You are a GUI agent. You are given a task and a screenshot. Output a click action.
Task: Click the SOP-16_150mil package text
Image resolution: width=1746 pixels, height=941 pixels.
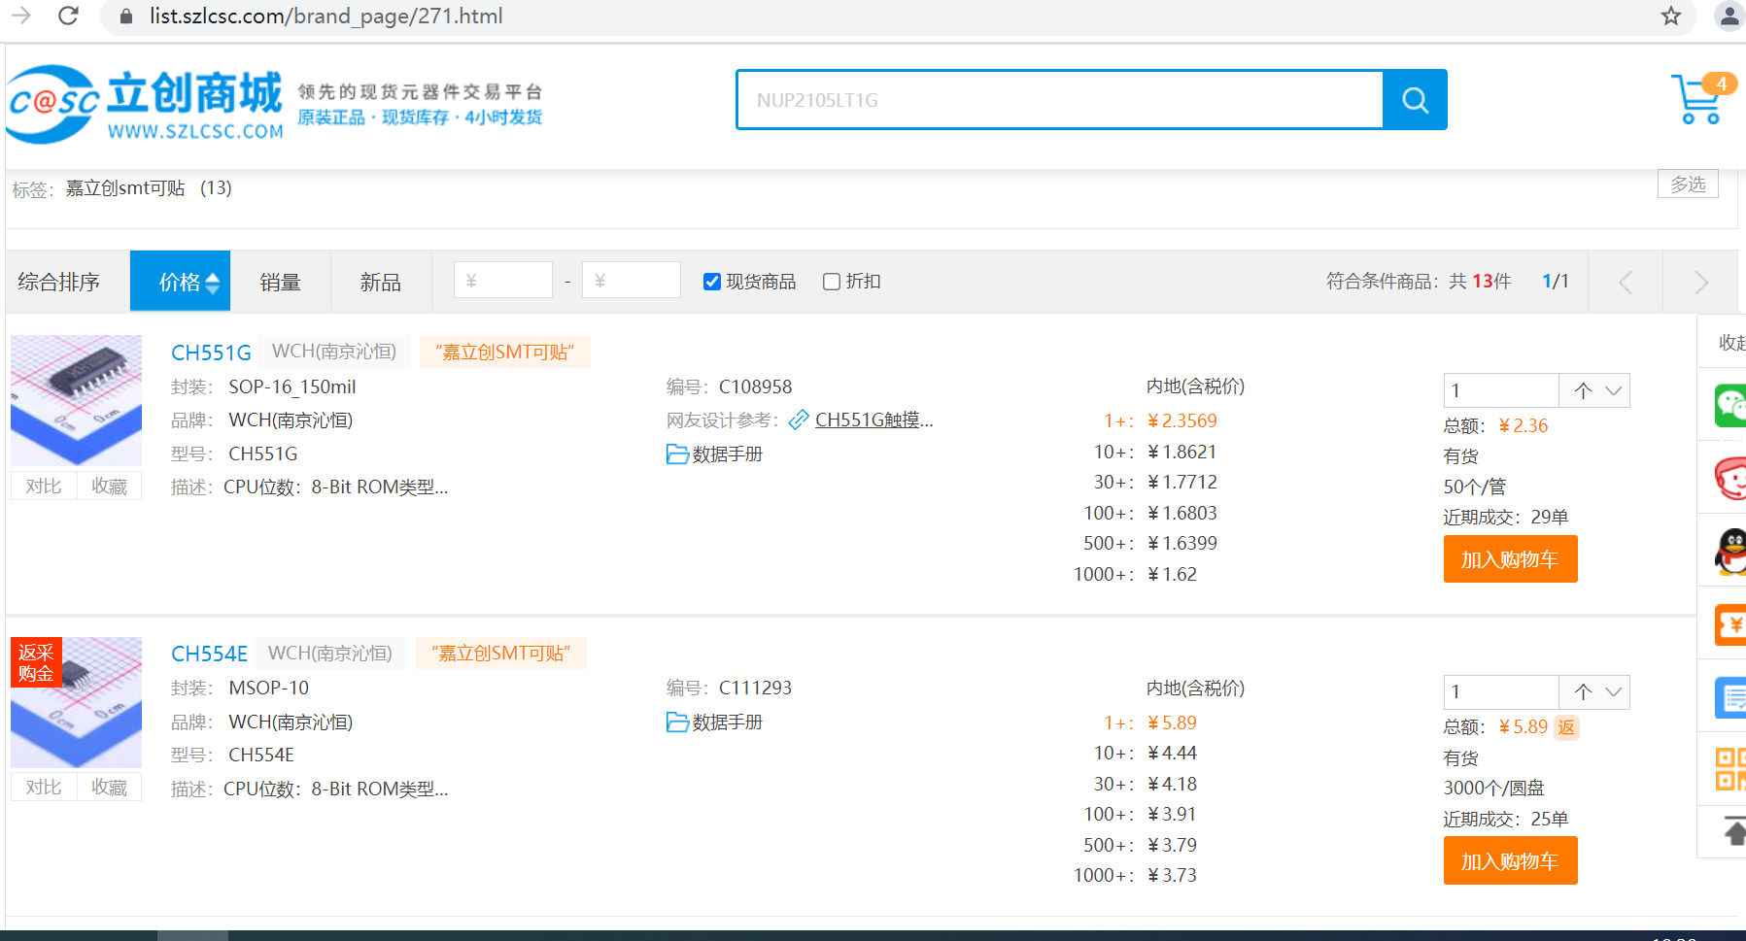292,386
